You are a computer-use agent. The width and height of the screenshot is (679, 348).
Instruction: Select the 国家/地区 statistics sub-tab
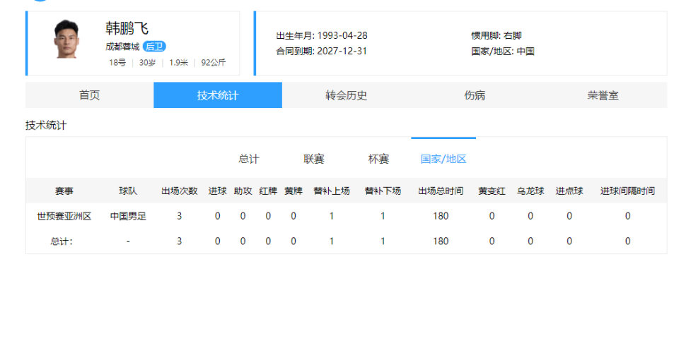443,159
